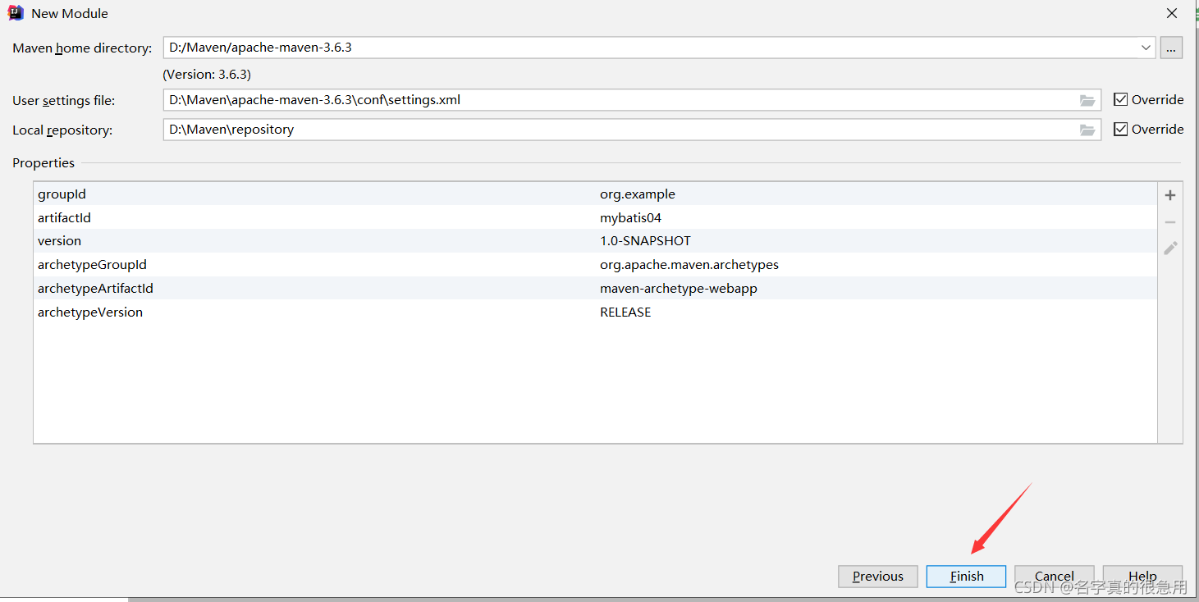1199x602 pixels.
Task: Click value maven-archetype-webapp
Action: click(679, 289)
